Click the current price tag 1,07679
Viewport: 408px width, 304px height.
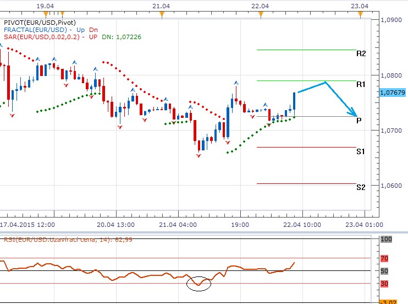coord(392,93)
